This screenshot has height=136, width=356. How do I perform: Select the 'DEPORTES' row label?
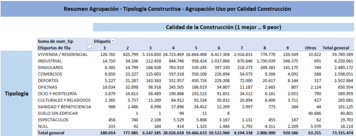coord(48,81)
